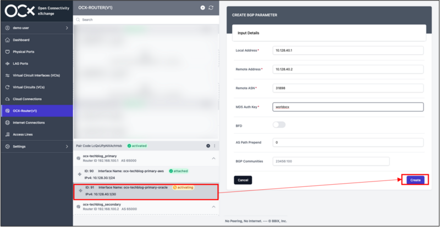The height and width of the screenshot is (227, 440).
Task: Open Virtual Circuit Interfaces (VCIs)
Action: (x=37, y=76)
